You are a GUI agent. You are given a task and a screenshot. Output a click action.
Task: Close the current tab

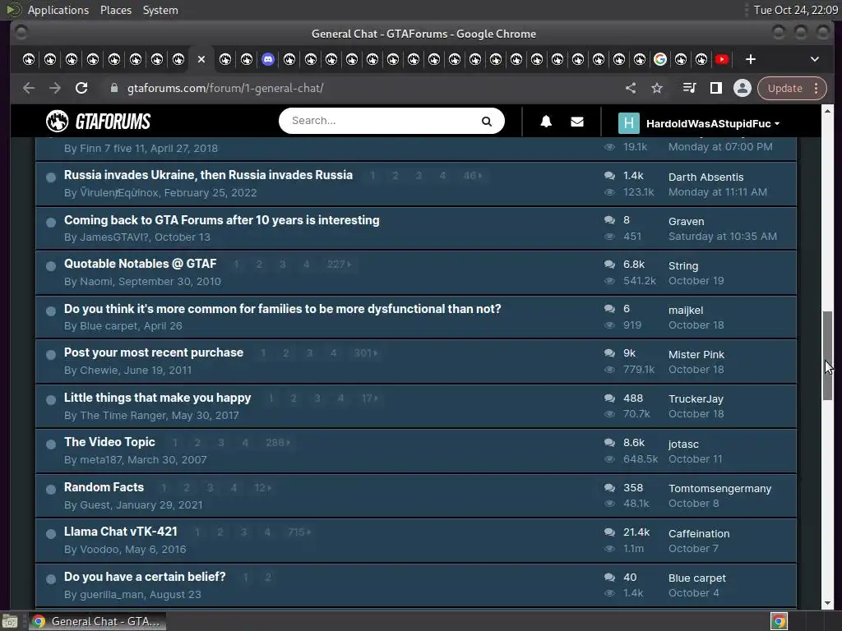point(201,59)
